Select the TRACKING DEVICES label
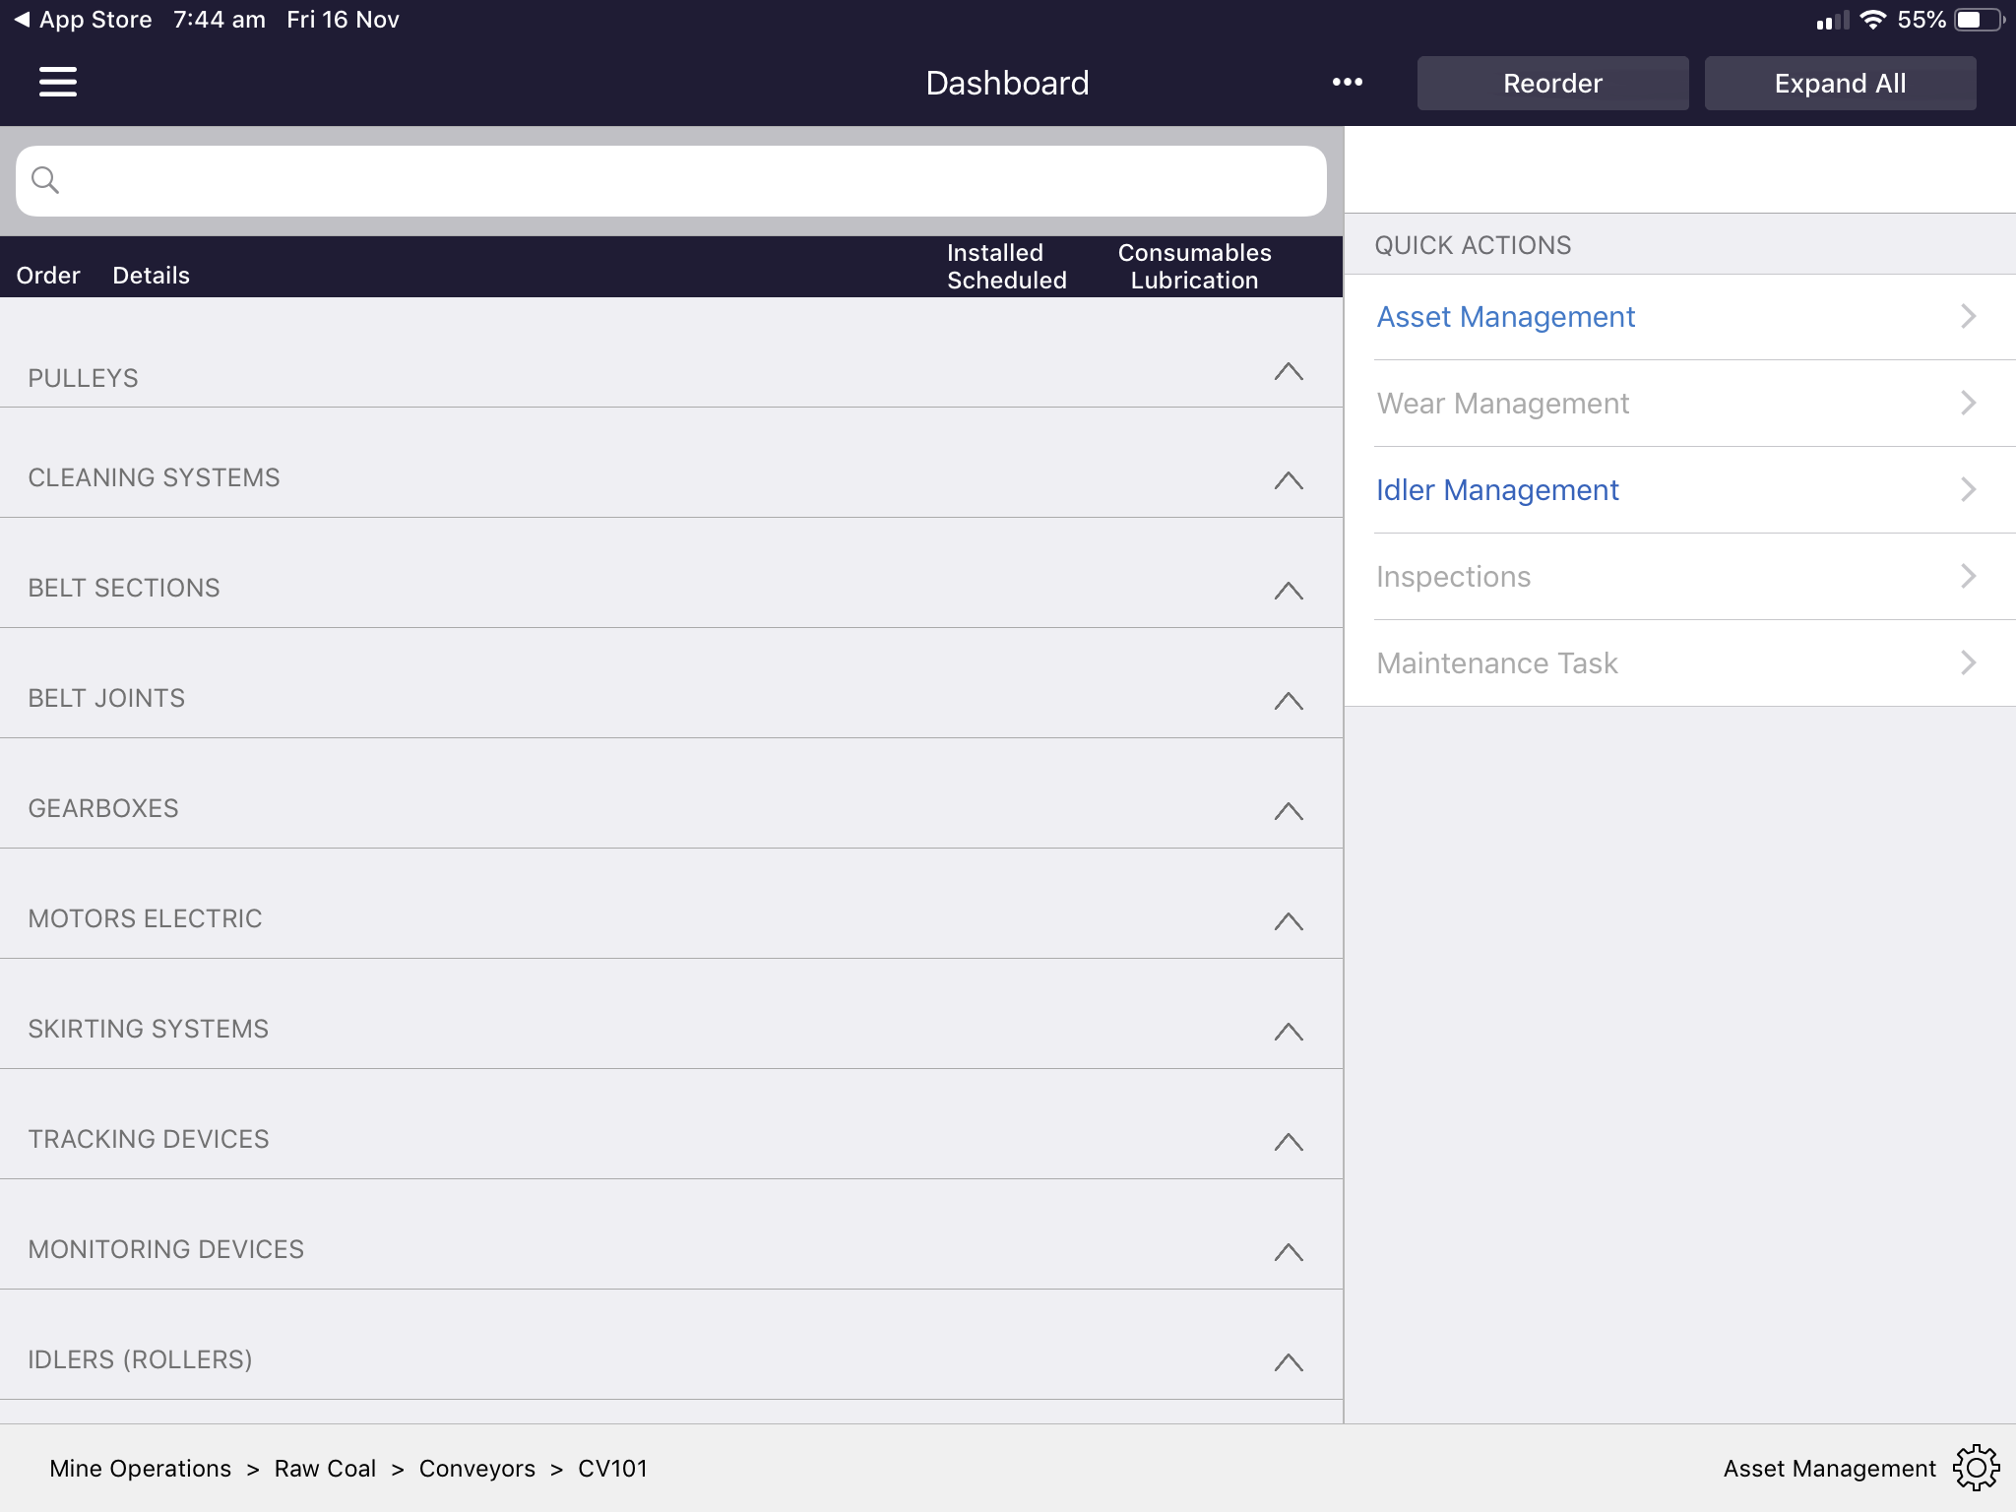 (x=149, y=1140)
